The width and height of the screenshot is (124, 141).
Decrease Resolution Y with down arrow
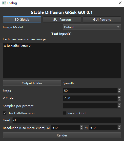119,129
